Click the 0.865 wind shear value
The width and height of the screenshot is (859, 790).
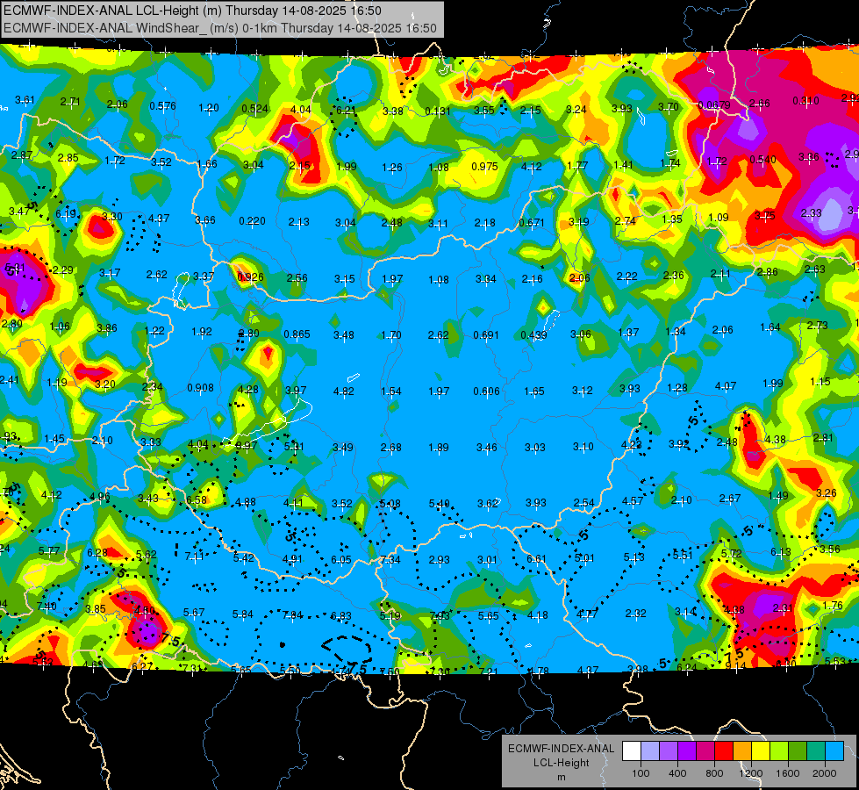[297, 334]
